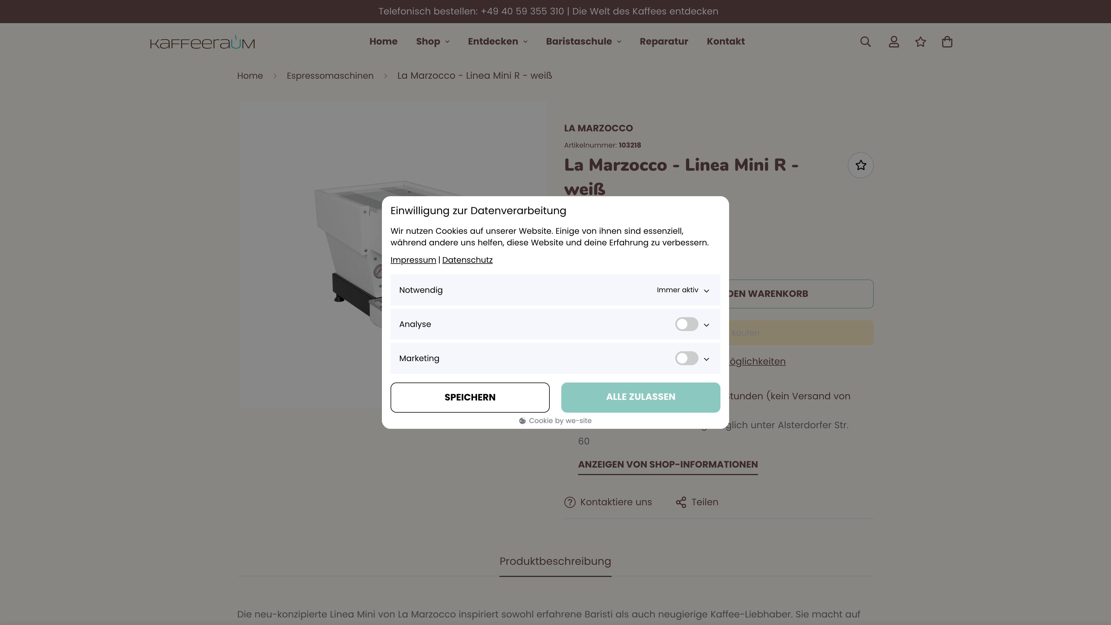Screen dimensions: 1111x625
Task: Click the user account icon
Action: click(x=894, y=41)
